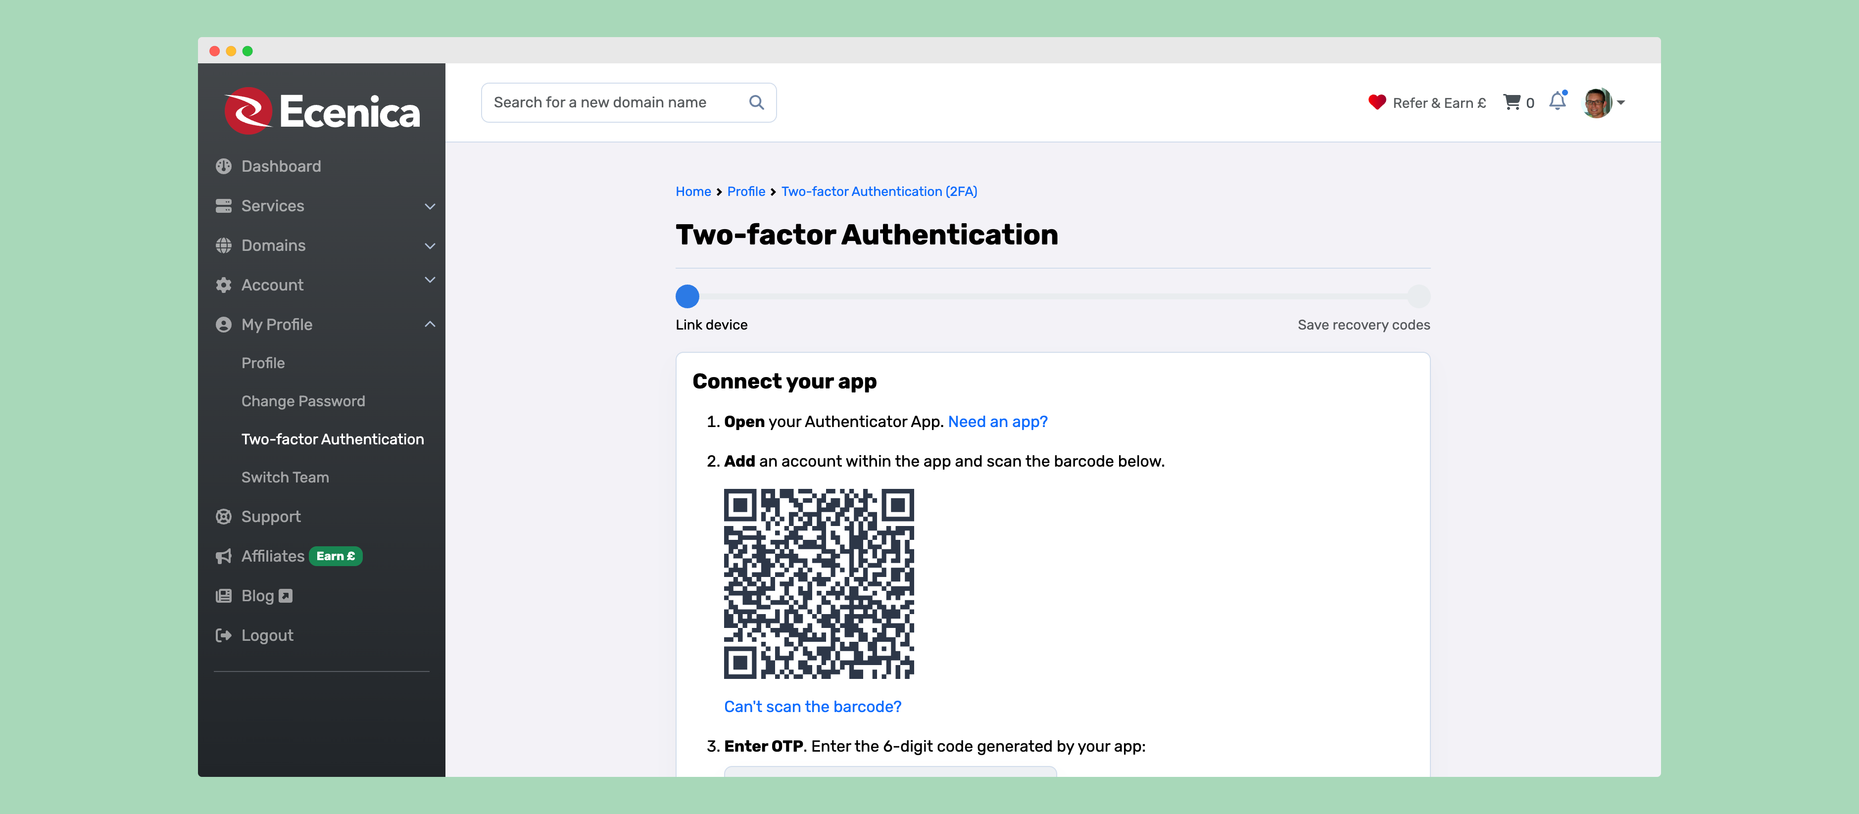Click the Logout label in sidebar
The width and height of the screenshot is (1859, 814).
point(267,636)
